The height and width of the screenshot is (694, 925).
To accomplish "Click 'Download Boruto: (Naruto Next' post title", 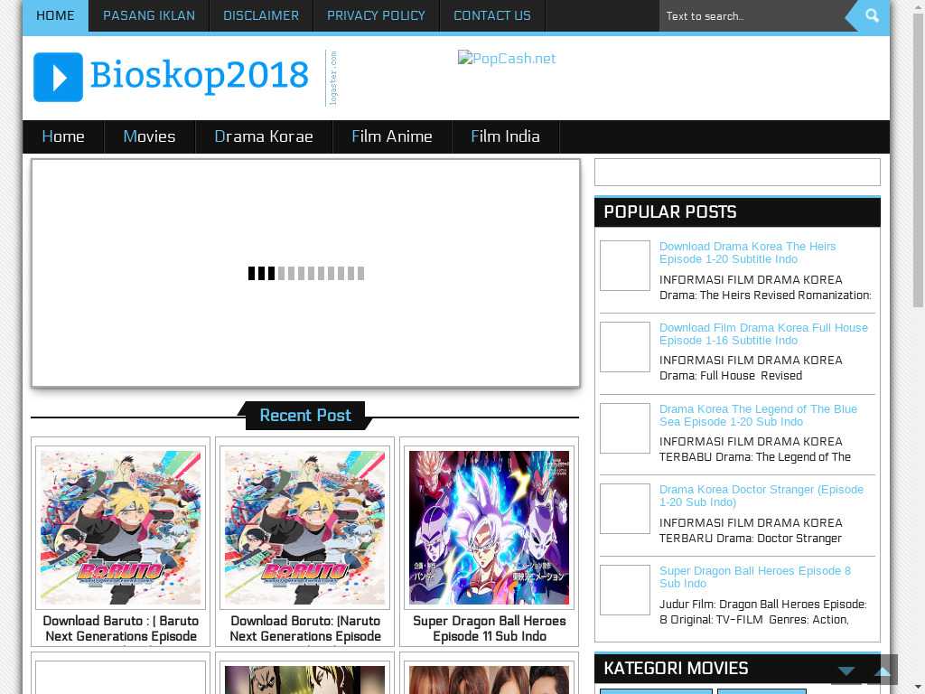I will (x=305, y=629).
